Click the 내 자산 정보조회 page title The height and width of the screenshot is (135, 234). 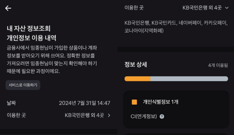click(x=29, y=28)
